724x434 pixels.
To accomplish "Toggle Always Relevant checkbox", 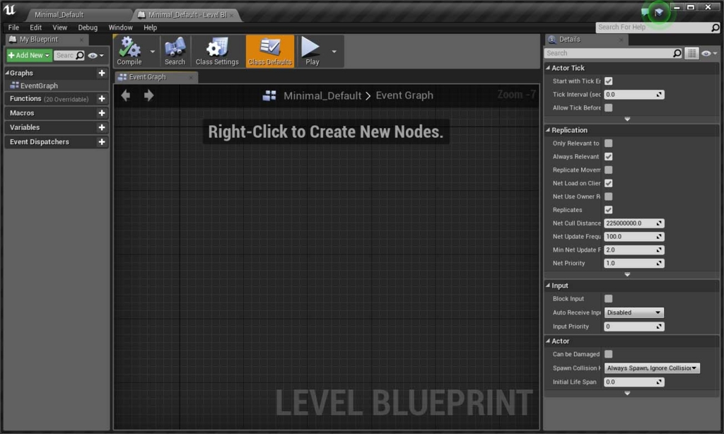I will tap(609, 156).
